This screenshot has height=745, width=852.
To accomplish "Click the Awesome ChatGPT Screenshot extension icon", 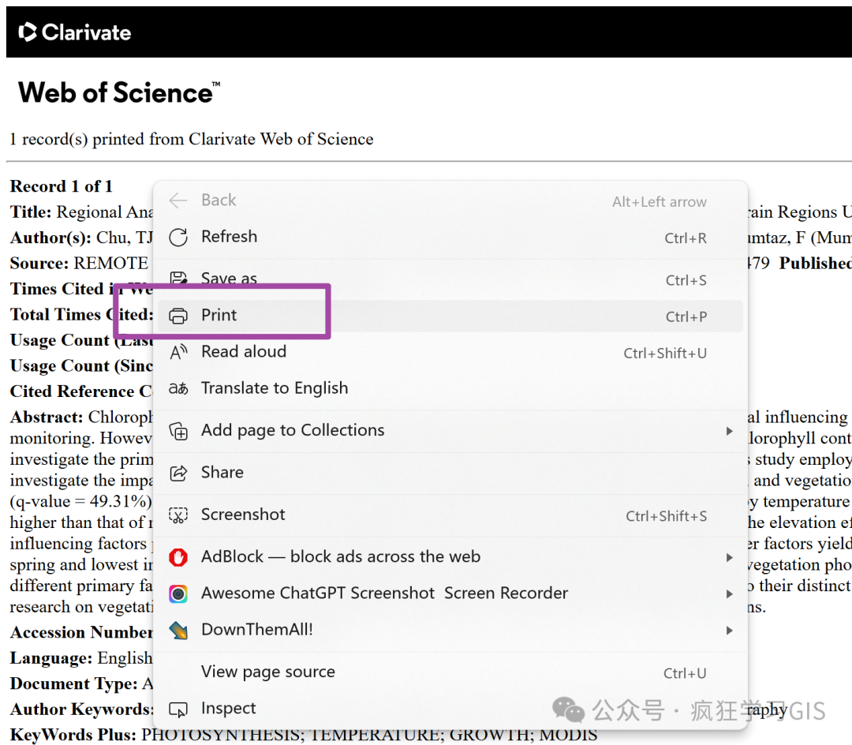I will click(x=178, y=593).
